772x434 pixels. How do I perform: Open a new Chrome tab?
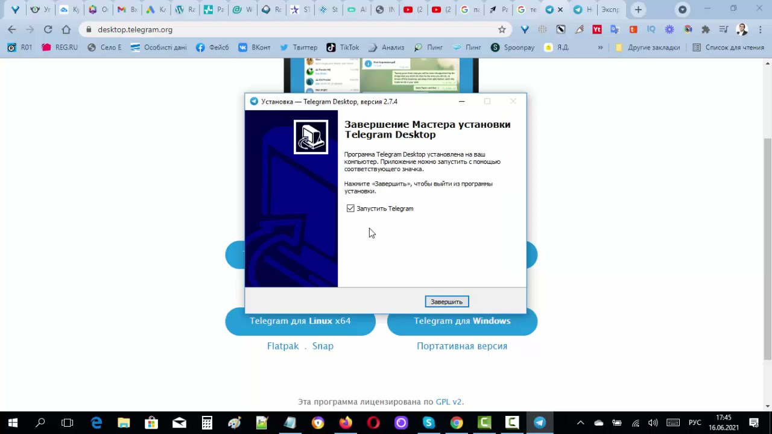coord(638,10)
